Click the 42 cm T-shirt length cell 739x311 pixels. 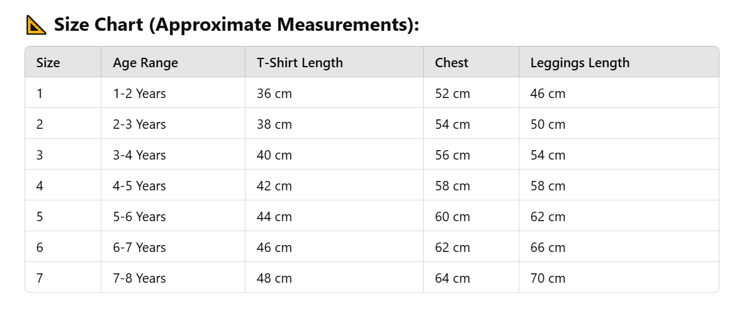point(334,186)
